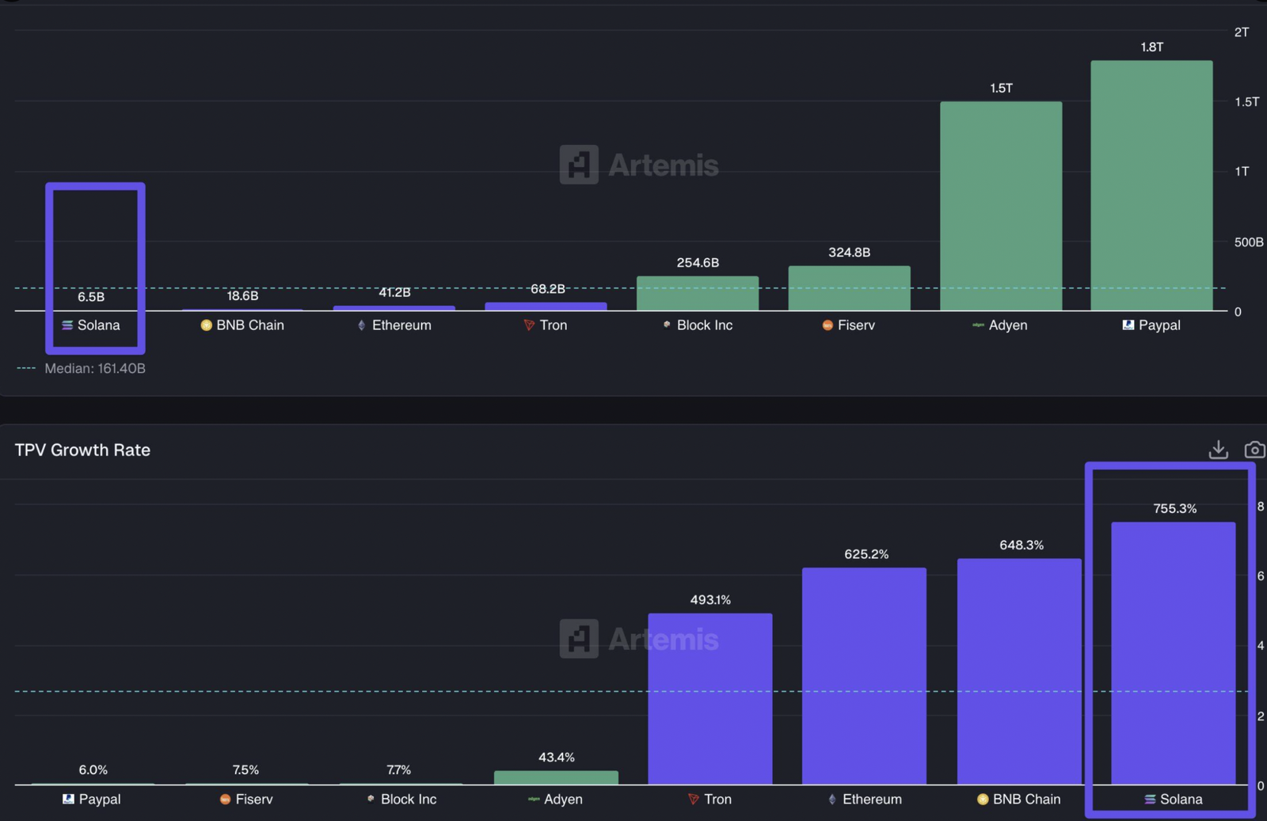
Task: Select the Fiserv 324.8B bar
Action: pos(849,288)
